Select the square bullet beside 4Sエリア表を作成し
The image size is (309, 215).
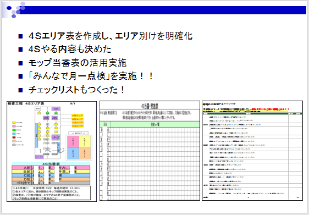point(20,36)
